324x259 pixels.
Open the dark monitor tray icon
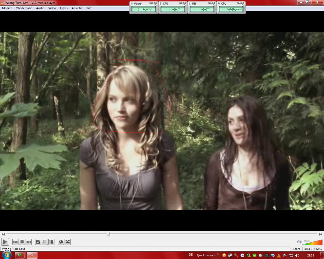coord(267,255)
